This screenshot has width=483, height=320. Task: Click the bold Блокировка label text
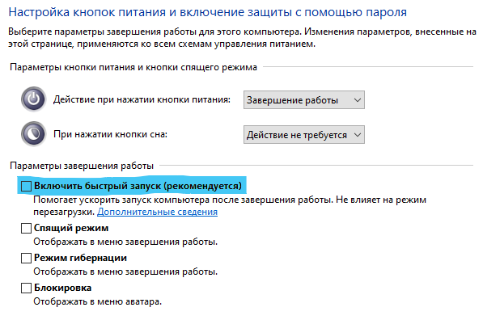(x=63, y=288)
